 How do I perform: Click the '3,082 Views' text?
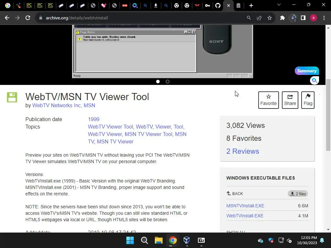pos(246,126)
